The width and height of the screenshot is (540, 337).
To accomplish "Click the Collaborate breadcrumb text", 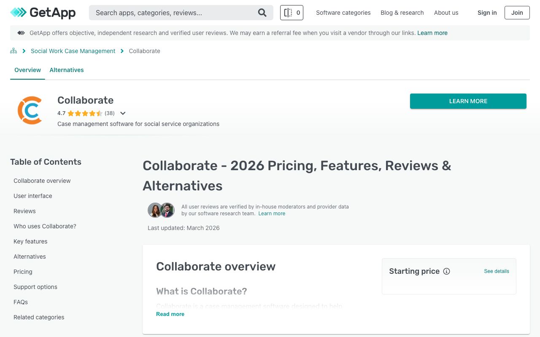I will (x=144, y=51).
